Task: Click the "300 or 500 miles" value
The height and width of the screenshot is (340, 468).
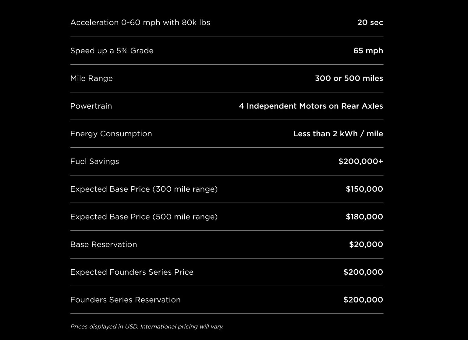Action: pos(349,78)
